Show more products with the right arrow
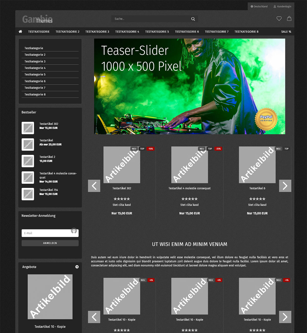The width and height of the screenshot is (307, 333). (x=285, y=186)
